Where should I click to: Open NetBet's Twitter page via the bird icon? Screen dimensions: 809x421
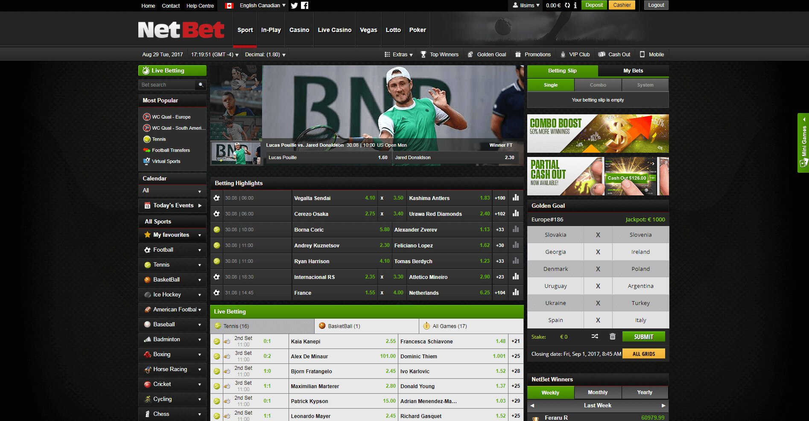294,6
